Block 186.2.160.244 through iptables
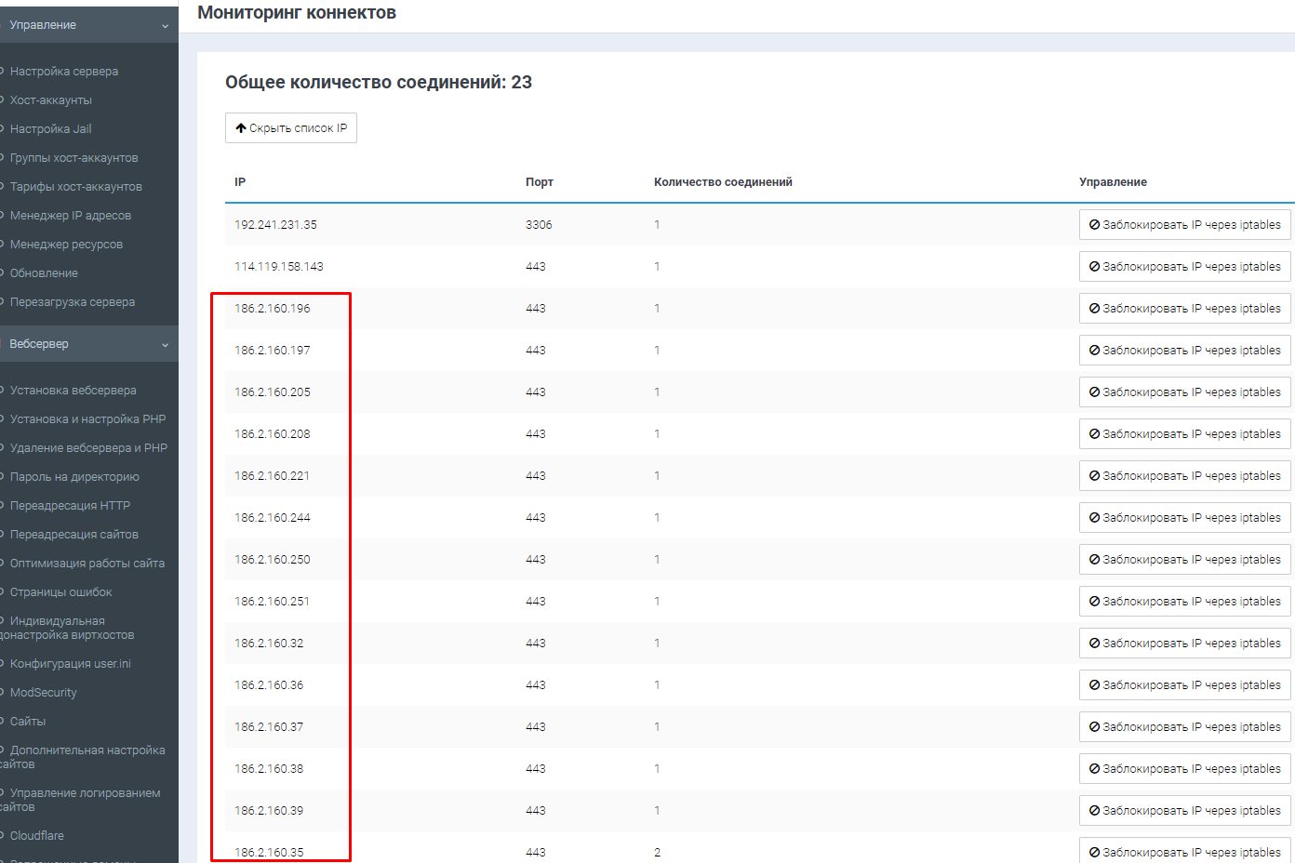This screenshot has height=863, width=1295. [x=1184, y=518]
